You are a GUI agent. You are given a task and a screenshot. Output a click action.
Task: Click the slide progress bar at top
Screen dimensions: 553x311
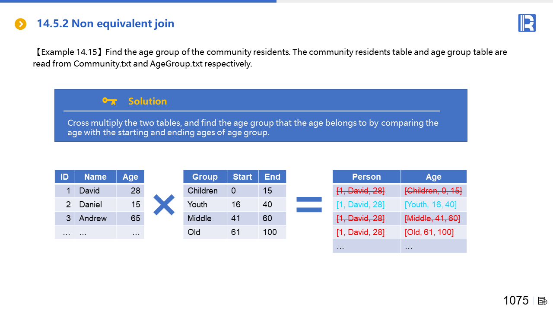(x=138, y=1)
